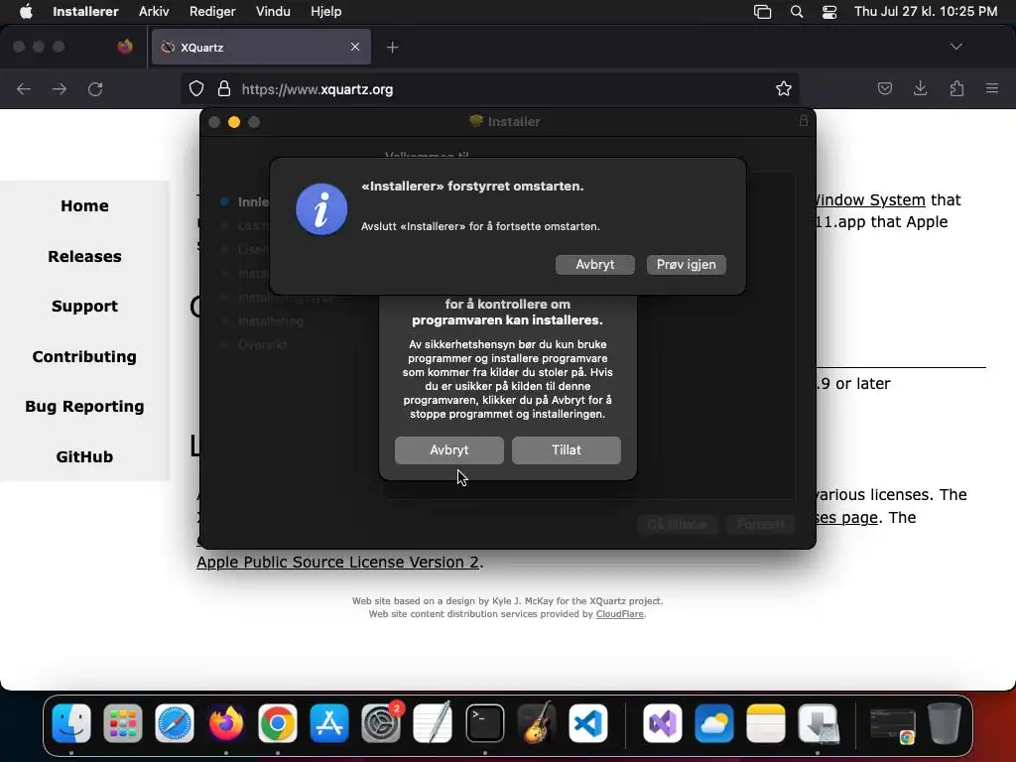Image resolution: width=1016 pixels, height=762 pixels.
Task: Click the tracking protection shield icon
Action: pos(196,88)
